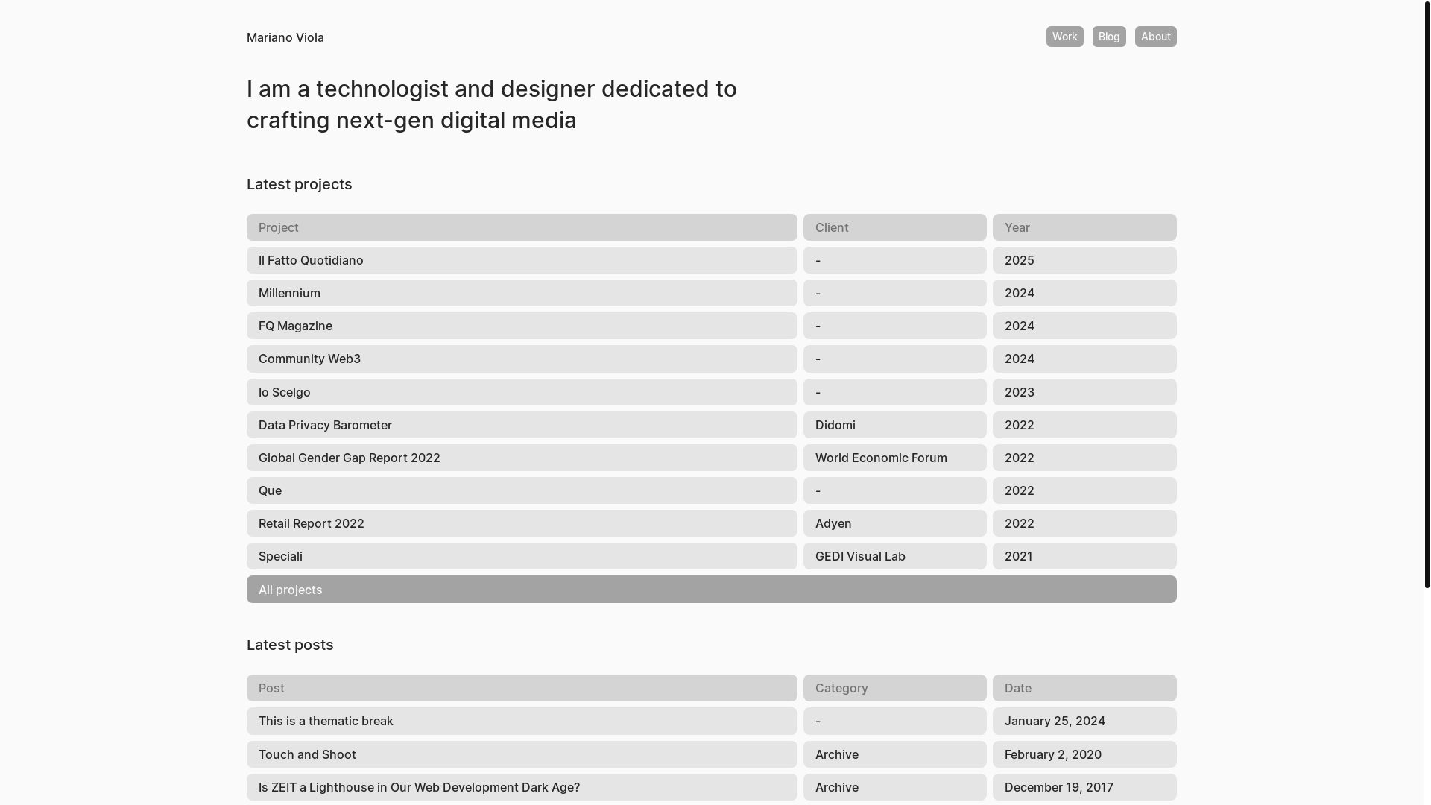Click the December 19, 2017 date cell
Image resolution: width=1431 pixels, height=805 pixels.
1084,787
